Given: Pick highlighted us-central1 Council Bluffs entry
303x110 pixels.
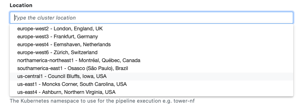Looking at the screenshot, I should [151, 76].
